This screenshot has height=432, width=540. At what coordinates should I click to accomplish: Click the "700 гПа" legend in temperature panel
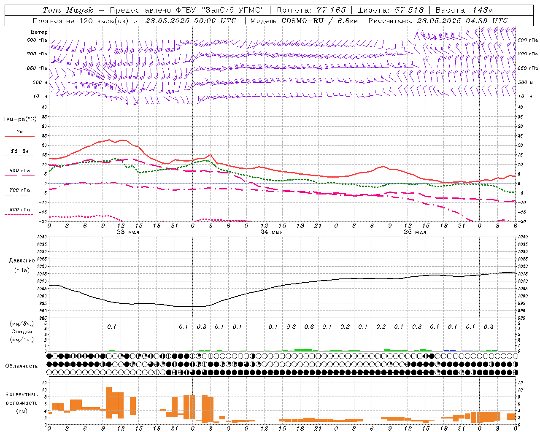click(20, 190)
